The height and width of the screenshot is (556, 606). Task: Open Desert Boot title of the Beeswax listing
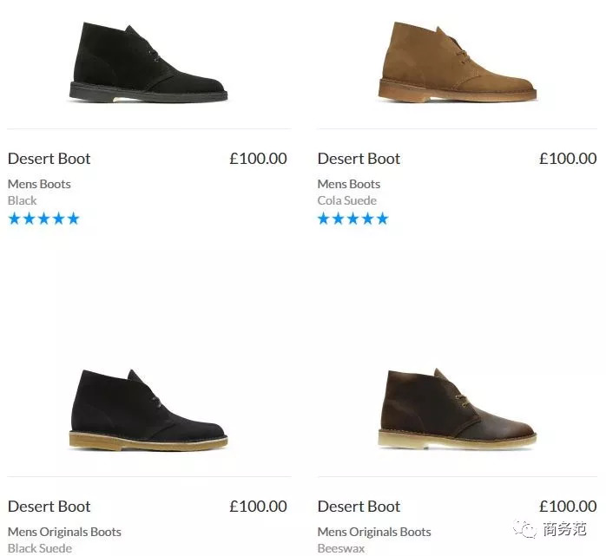point(359,507)
